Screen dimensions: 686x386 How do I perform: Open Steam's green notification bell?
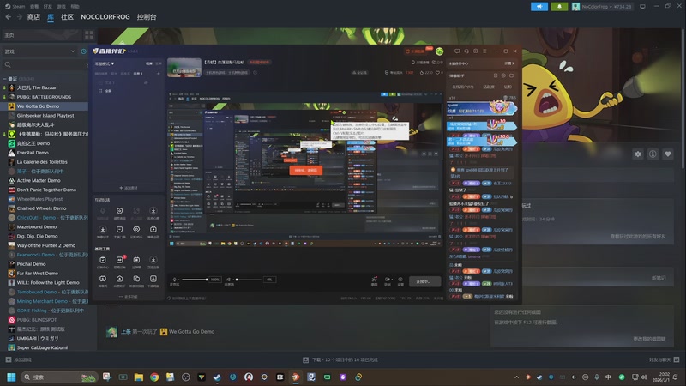pyautogui.click(x=559, y=7)
